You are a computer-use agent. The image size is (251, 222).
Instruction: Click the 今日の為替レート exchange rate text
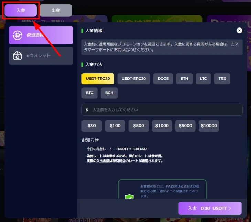point(117,149)
